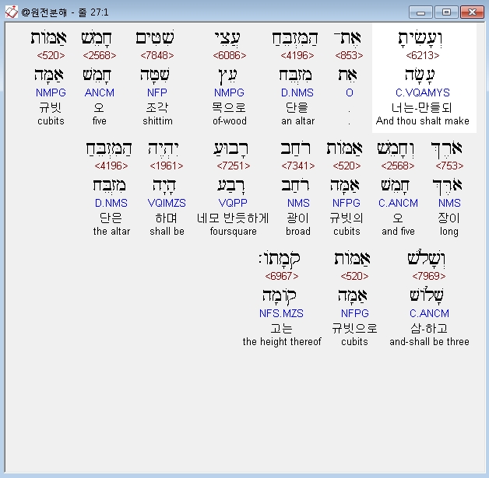Image resolution: width=489 pixels, height=478 pixels.
Task: Select the parsing code NFP
Action: point(157,92)
